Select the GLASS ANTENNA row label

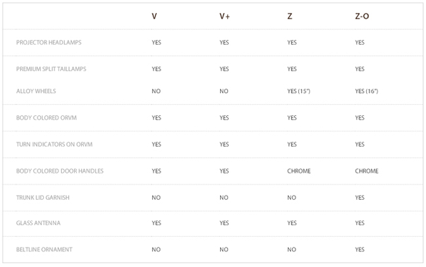pos(38,223)
